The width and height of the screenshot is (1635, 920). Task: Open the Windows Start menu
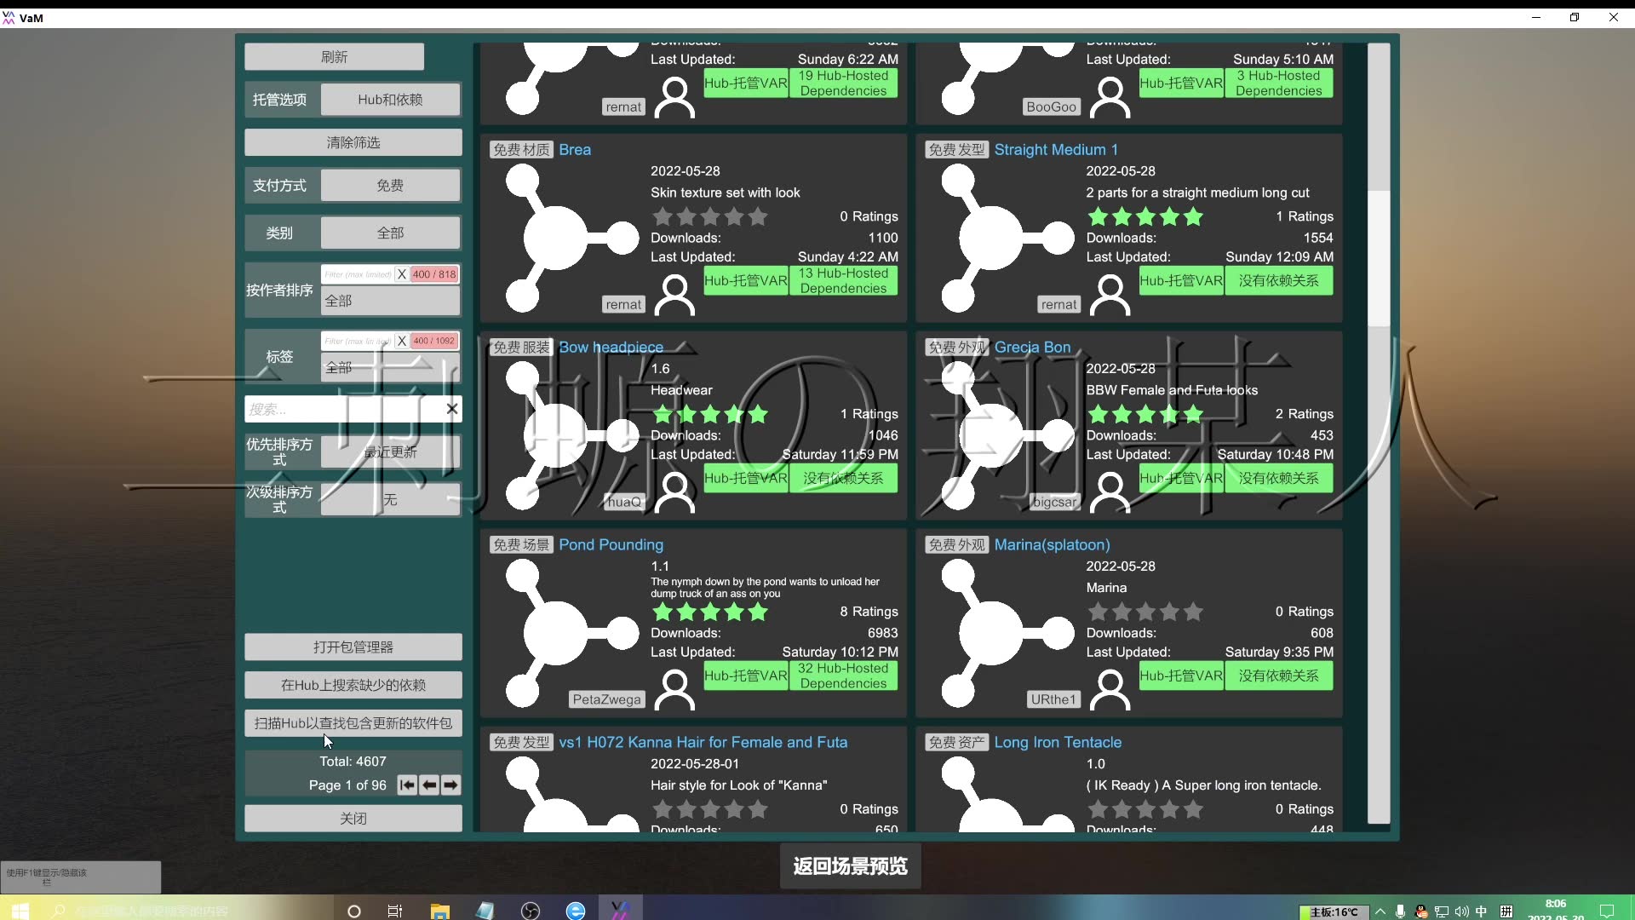click(19, 911)
